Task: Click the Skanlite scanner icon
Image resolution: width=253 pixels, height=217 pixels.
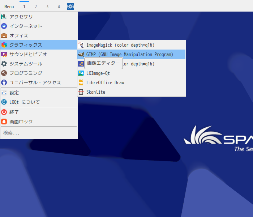Action: (81, 92)
